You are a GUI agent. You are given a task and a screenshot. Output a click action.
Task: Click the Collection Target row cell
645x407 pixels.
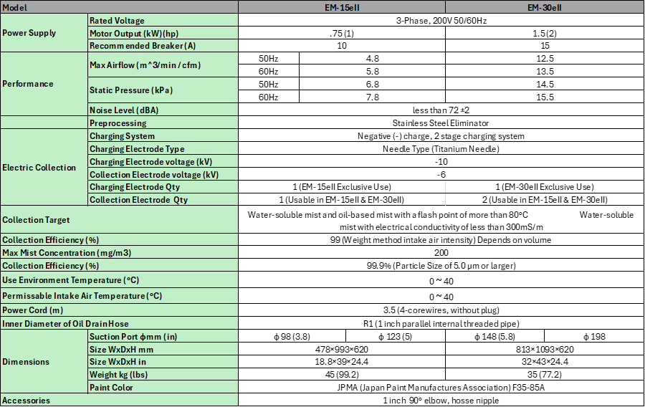coord(119,220)
